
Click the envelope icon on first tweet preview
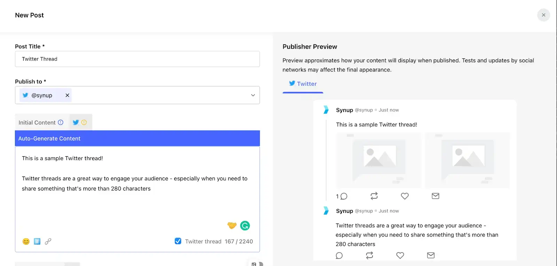point(436,196)
